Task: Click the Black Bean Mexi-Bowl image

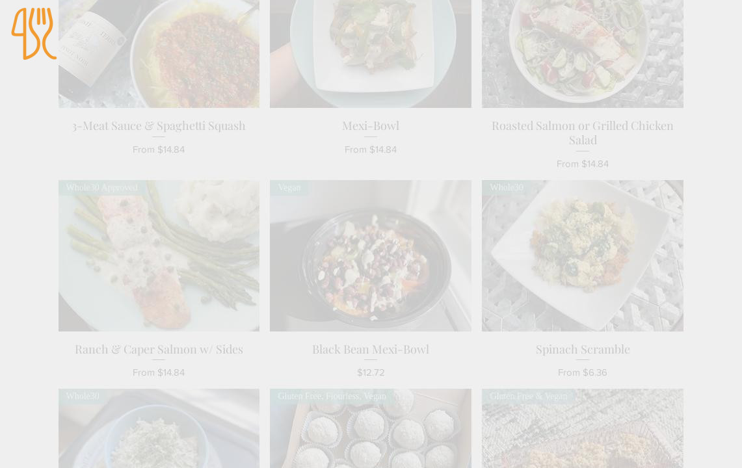Action: [x=371, y=255]
